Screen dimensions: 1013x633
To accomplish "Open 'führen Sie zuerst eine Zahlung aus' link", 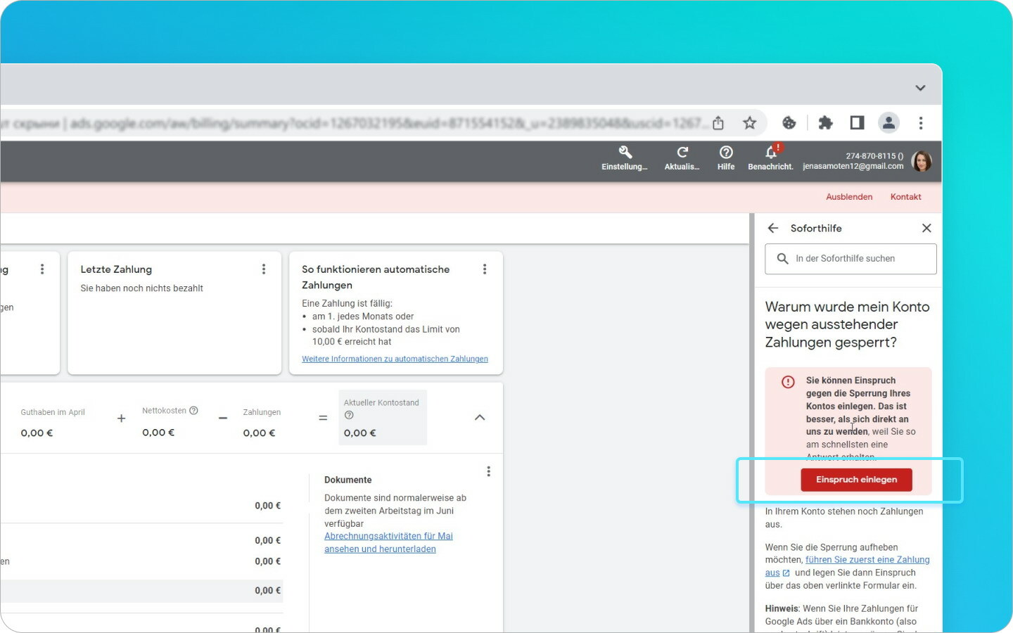I will coord(847,566).
